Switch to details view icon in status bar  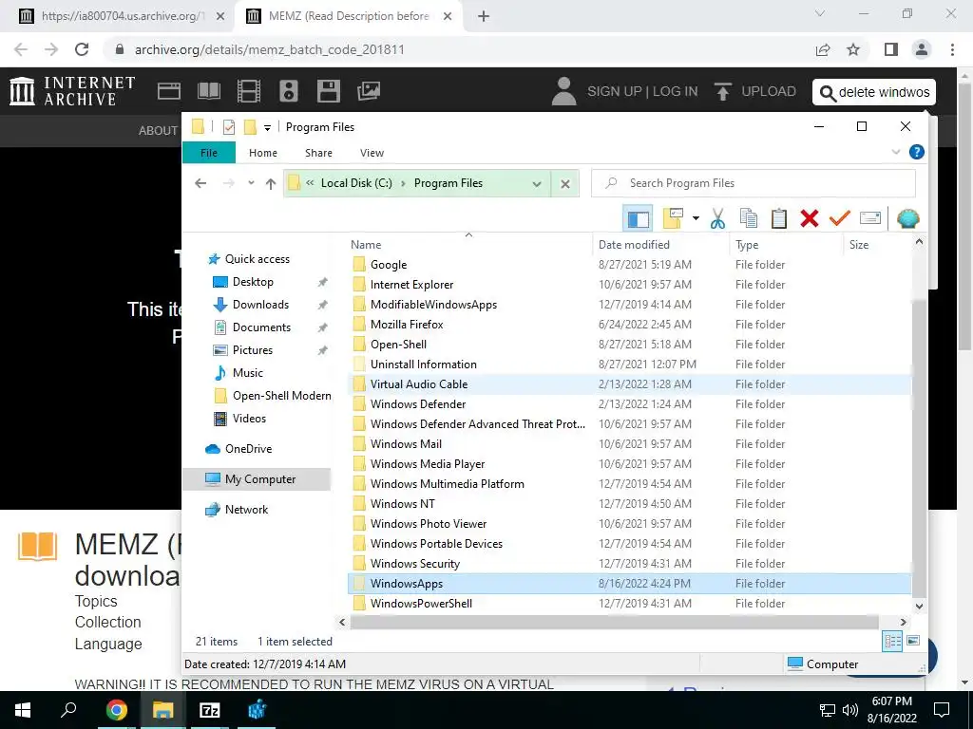892,641
